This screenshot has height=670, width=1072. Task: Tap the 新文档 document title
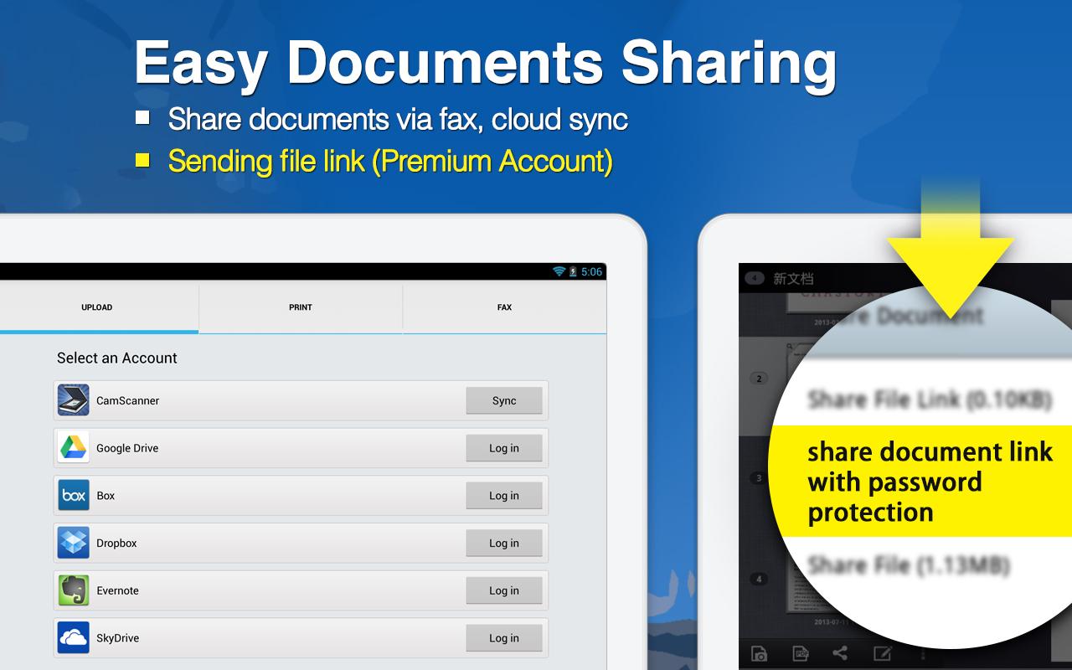(x=792, y=278)
